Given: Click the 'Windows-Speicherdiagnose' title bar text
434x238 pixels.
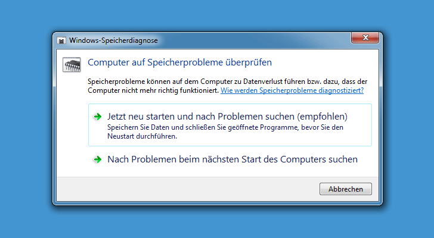Looking at the screenshot, I should (113, 40).
